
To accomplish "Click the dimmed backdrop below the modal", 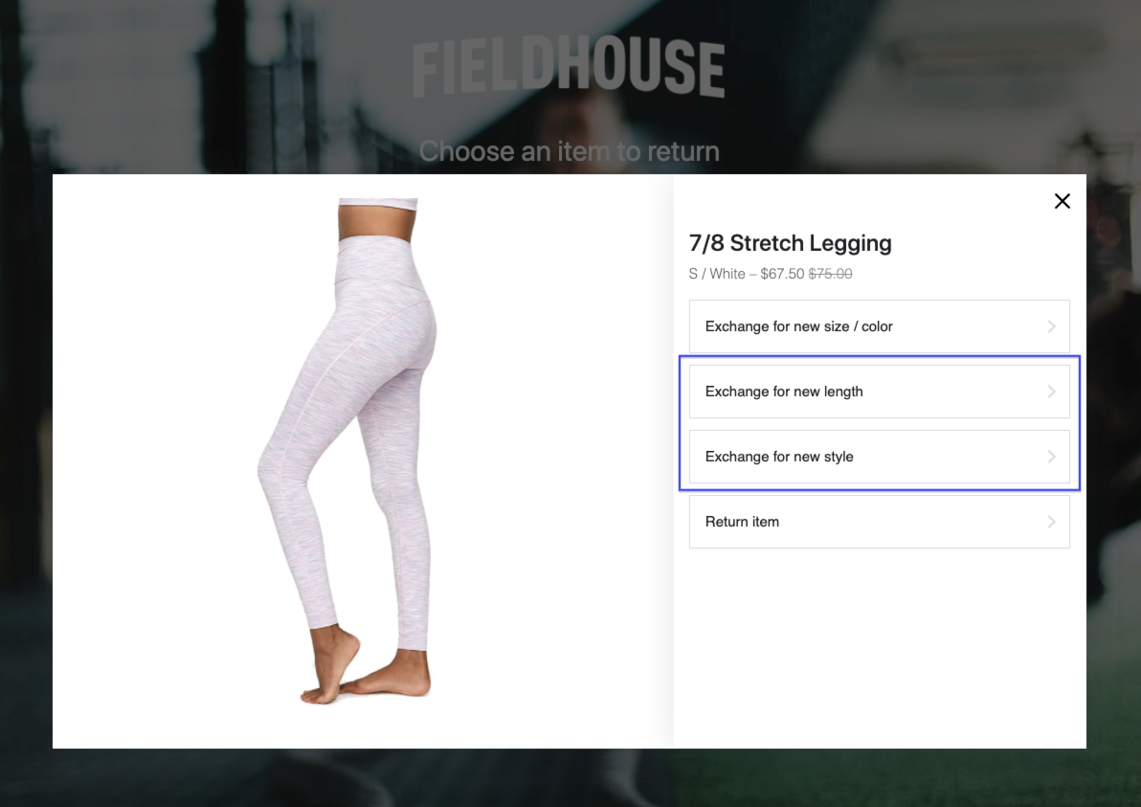I will (x=570, y=777).
